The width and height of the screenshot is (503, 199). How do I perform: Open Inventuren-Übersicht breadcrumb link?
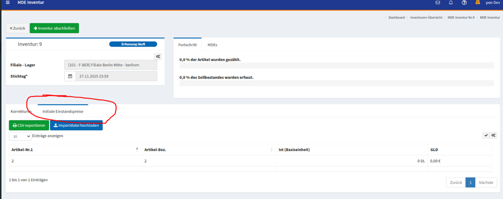(x=426, y=18)
